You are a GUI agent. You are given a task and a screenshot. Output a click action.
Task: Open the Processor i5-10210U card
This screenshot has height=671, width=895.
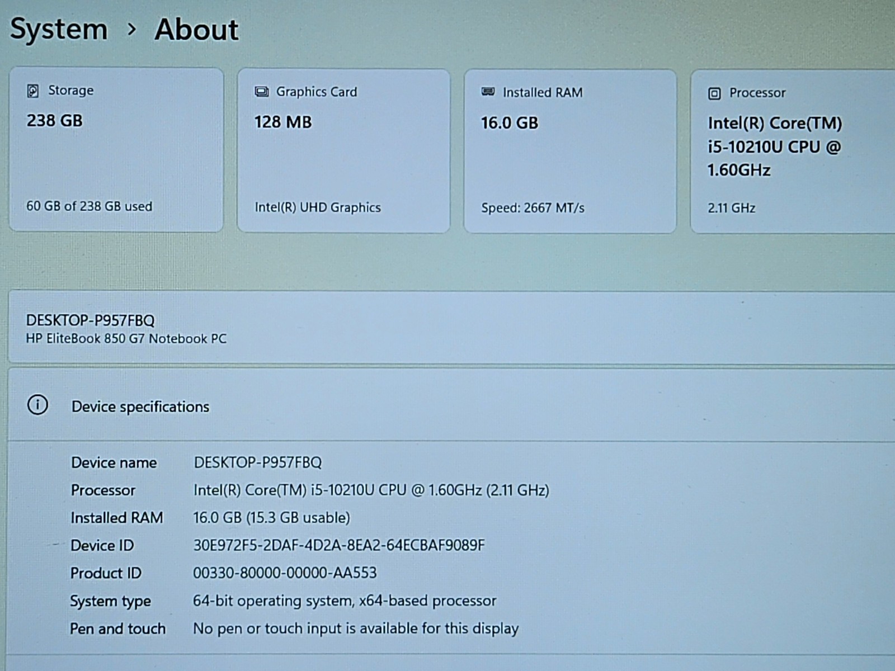[793, 152]
